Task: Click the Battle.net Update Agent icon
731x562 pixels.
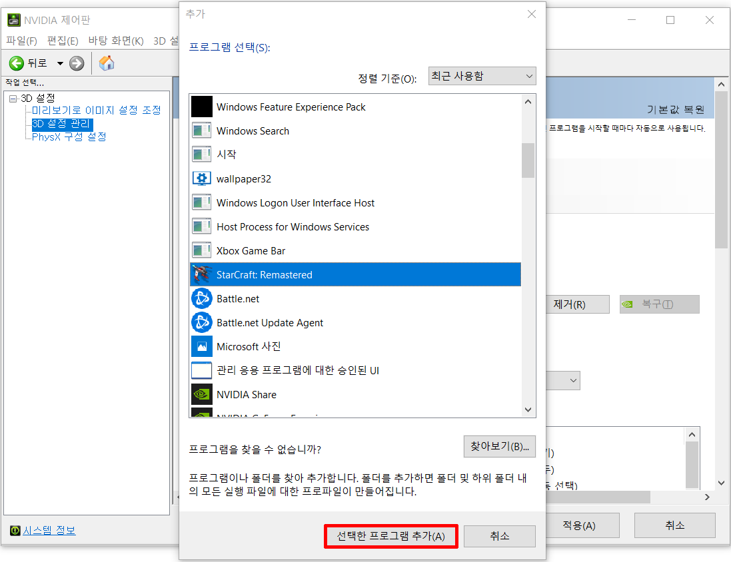Action: point(202,322)
